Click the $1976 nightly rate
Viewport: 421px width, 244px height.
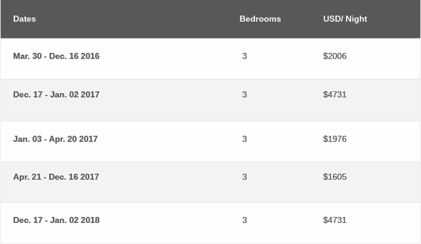335,139
